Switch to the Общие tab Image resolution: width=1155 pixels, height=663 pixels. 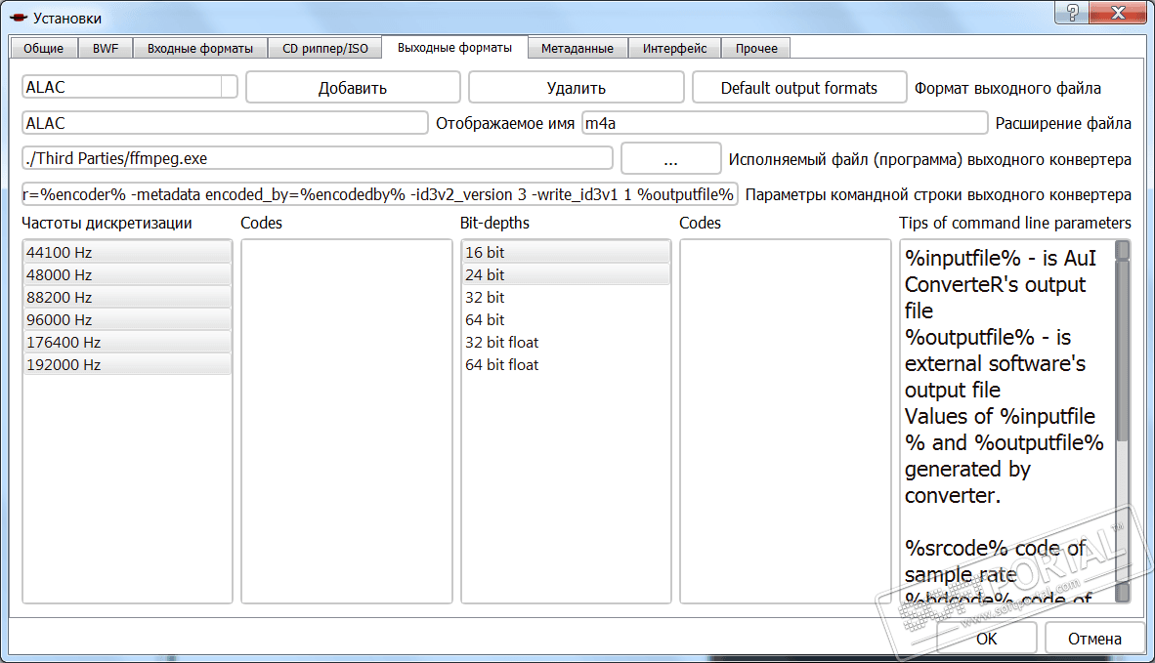pos(43,49)
